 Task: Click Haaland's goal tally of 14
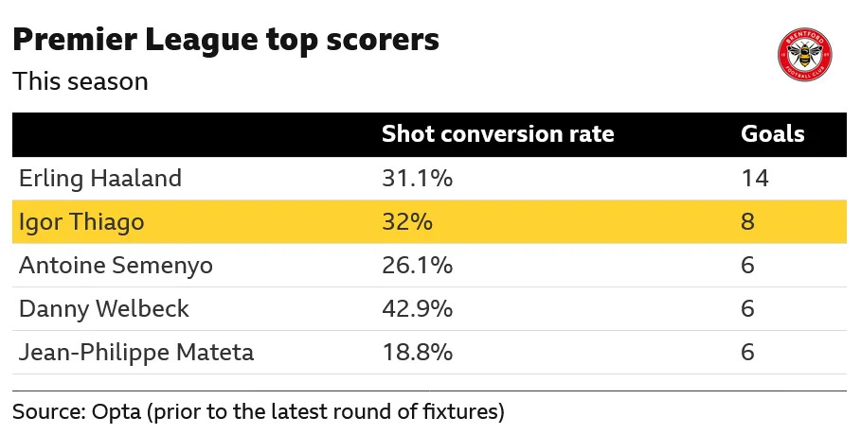[x=755, y=179]
